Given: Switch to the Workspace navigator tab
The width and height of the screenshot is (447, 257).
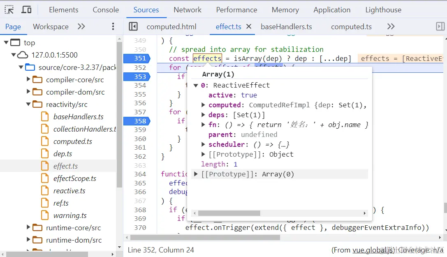Looking at the screenshot, I should coord(51,26).
